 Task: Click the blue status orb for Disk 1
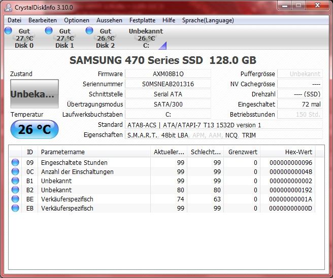(x=49, y=30)
